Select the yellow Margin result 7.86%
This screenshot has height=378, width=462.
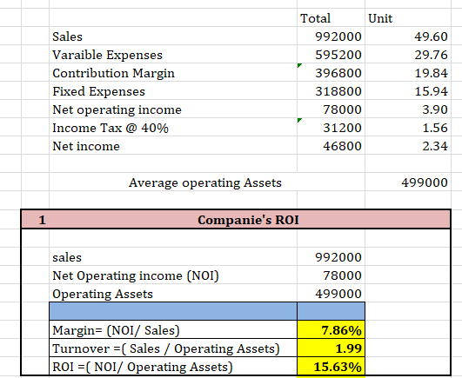tap(331, 329)
